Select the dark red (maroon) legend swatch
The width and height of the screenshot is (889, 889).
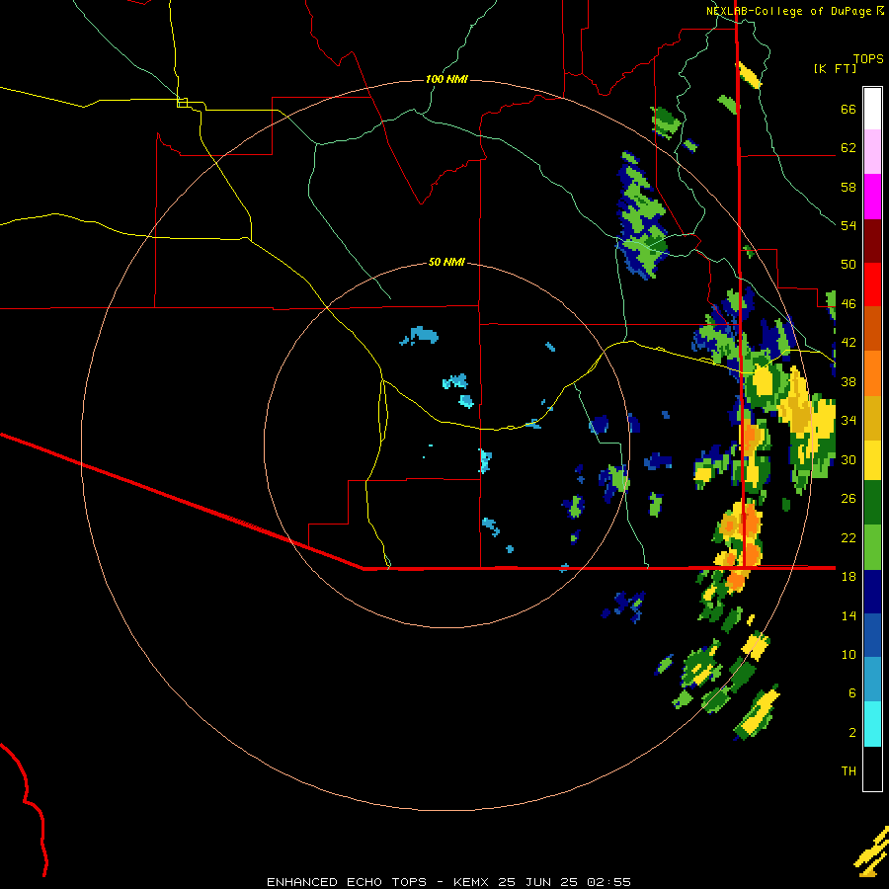point(872,241)
